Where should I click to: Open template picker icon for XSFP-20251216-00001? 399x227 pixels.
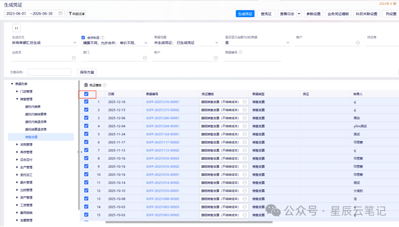point(245,102)
